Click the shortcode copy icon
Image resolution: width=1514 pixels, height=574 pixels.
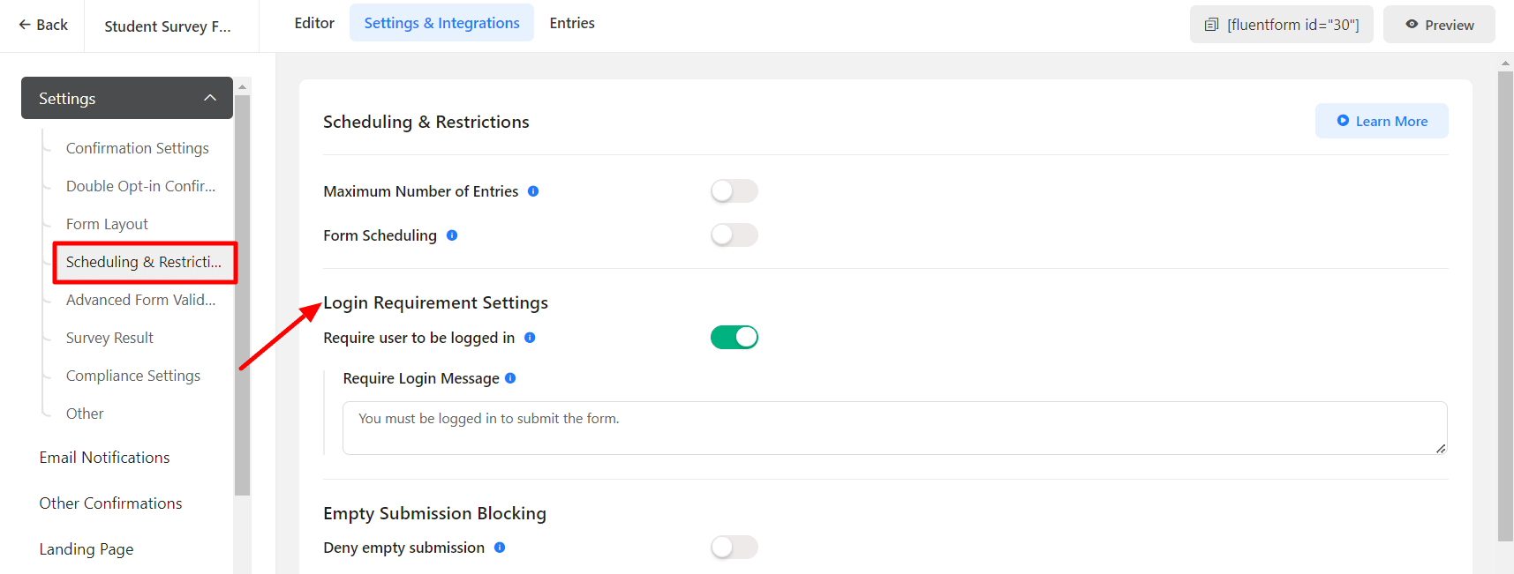point(1212,25)
